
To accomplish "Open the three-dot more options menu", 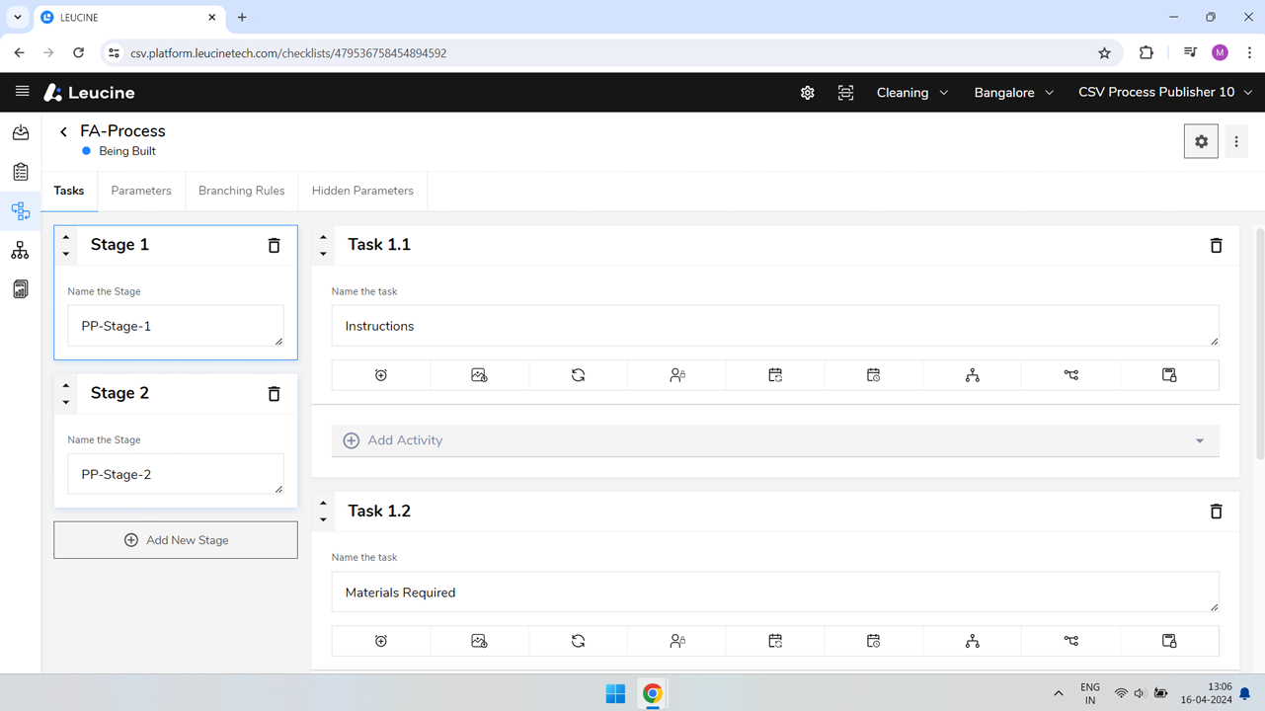I will 1236,142.
